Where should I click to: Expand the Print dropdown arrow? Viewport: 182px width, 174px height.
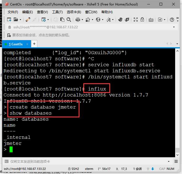(82, 20)
